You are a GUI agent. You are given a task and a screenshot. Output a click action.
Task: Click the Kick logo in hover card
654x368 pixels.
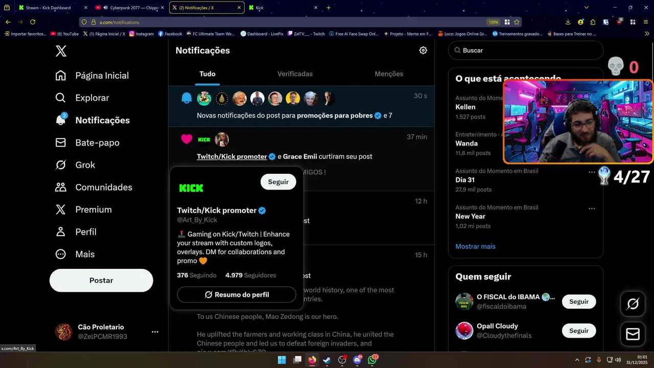coord(191,188)
